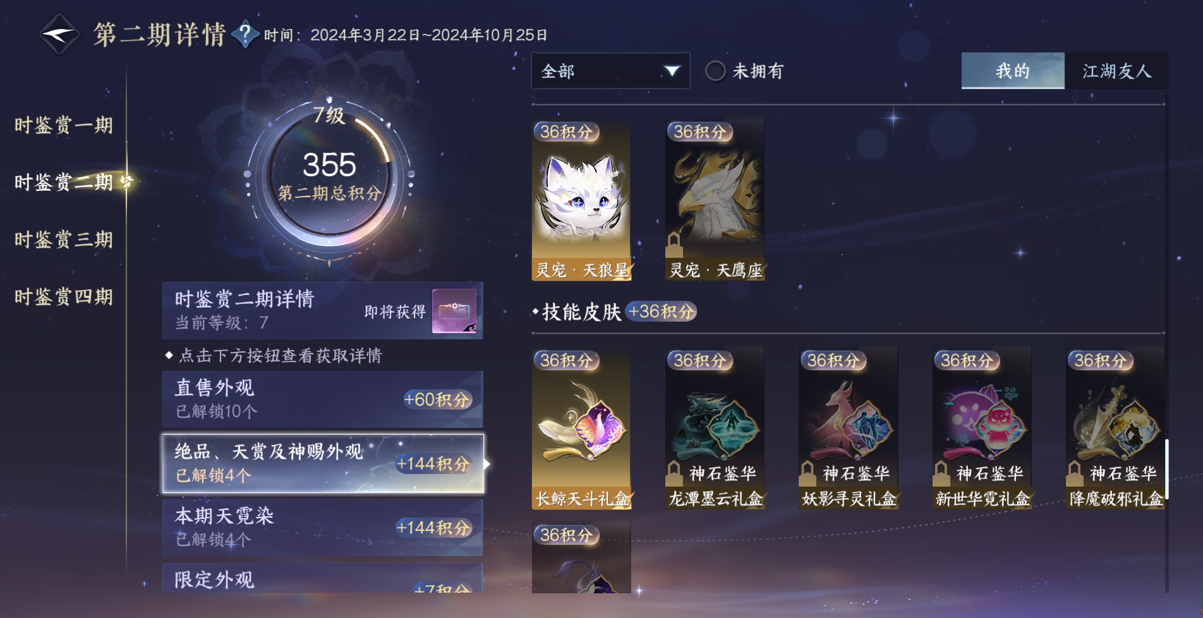1203x618 pixels.
Task: Open the 新世华霓礼盒 skill skin item
Action: pyautogui.click(x=982, y=429)
